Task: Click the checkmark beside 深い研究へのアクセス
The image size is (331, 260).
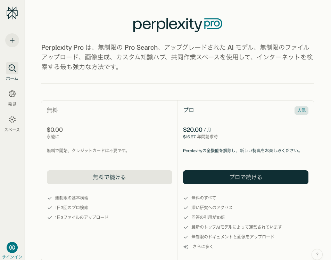Action: tap(186, 208)
